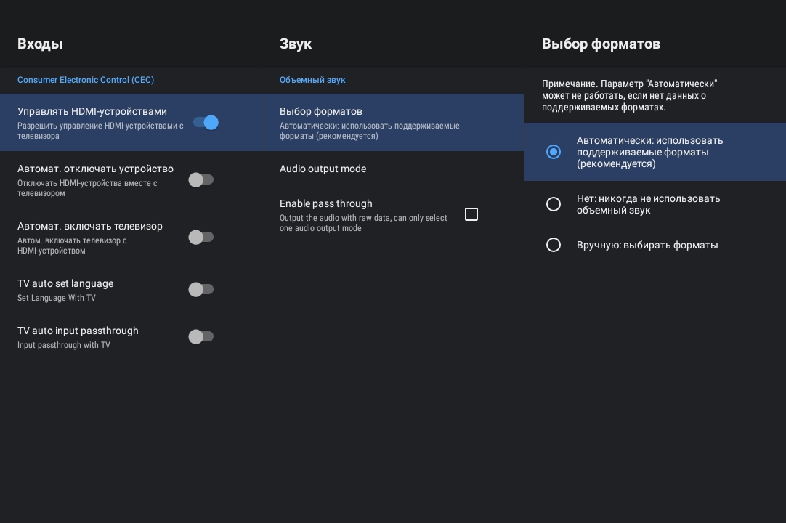Click "Автомат. отключать устройство" row label
This screenshot has height=523, width=786.
coord(95,169)
